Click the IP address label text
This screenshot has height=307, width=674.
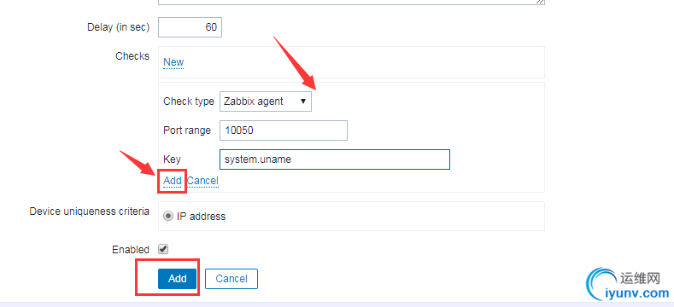coord(201,217)
